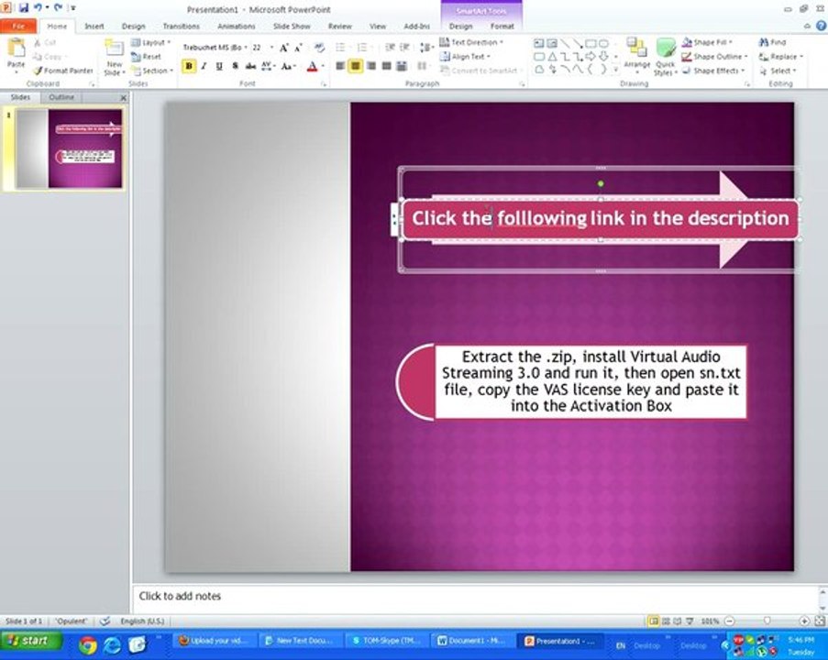Select the Isosceles Triangle shape
828x660 pixels.
pyautogui.click(x=551, y=57)
